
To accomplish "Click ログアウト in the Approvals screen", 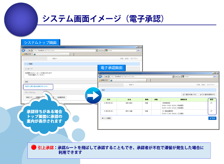I will (x=211, y=85).
